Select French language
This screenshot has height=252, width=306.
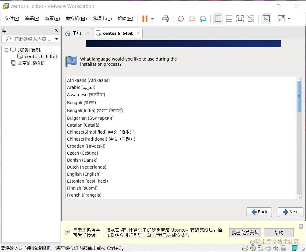[181, 195]
